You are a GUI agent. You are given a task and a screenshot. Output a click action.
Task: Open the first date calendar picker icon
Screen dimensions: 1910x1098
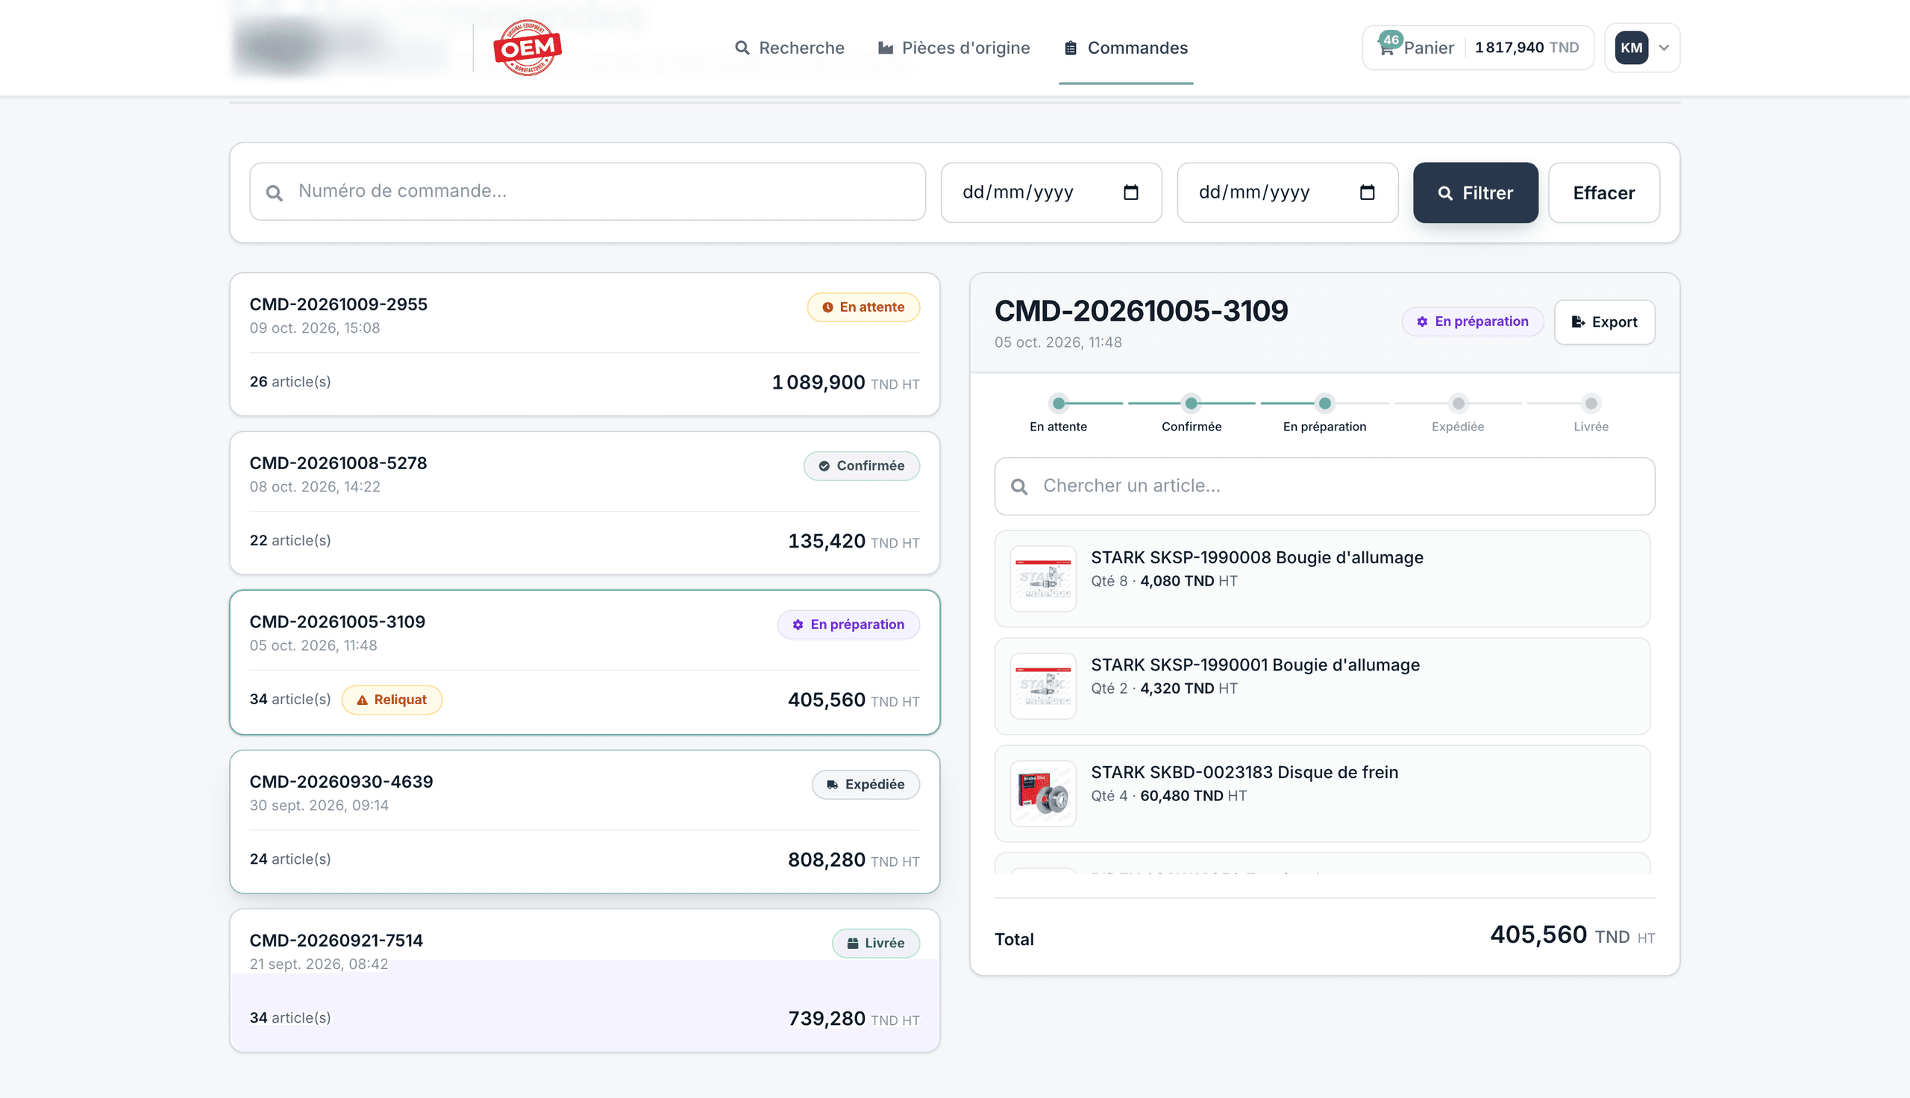pos(1130,192)
